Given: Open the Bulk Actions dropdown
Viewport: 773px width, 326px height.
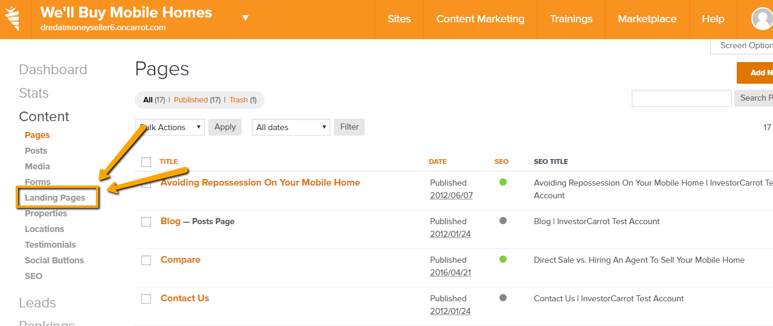Looking at the screenshot, I should [x=170, y=127].
